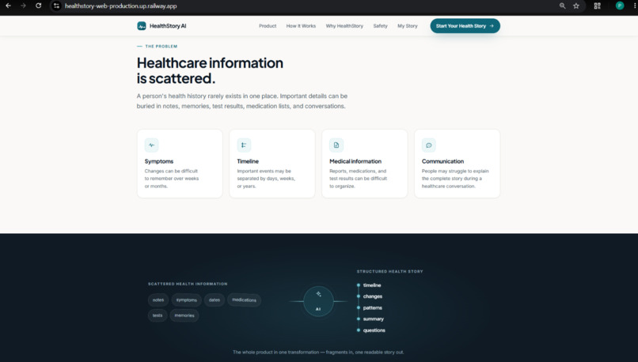The width and height of the screenshot is (638, 362).
Task: Reload the page with the refresh icon
Action: tap(38, 6)
